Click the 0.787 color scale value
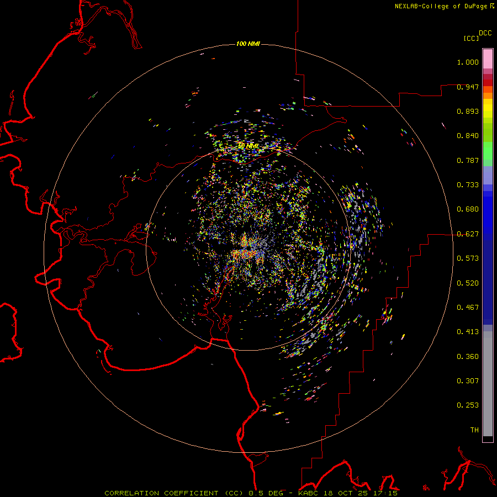 click(x=468, y=160)
